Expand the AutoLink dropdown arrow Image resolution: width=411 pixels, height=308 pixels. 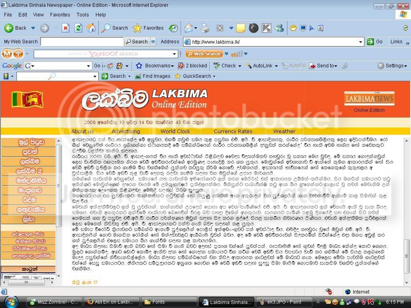[x=276, y=66]
